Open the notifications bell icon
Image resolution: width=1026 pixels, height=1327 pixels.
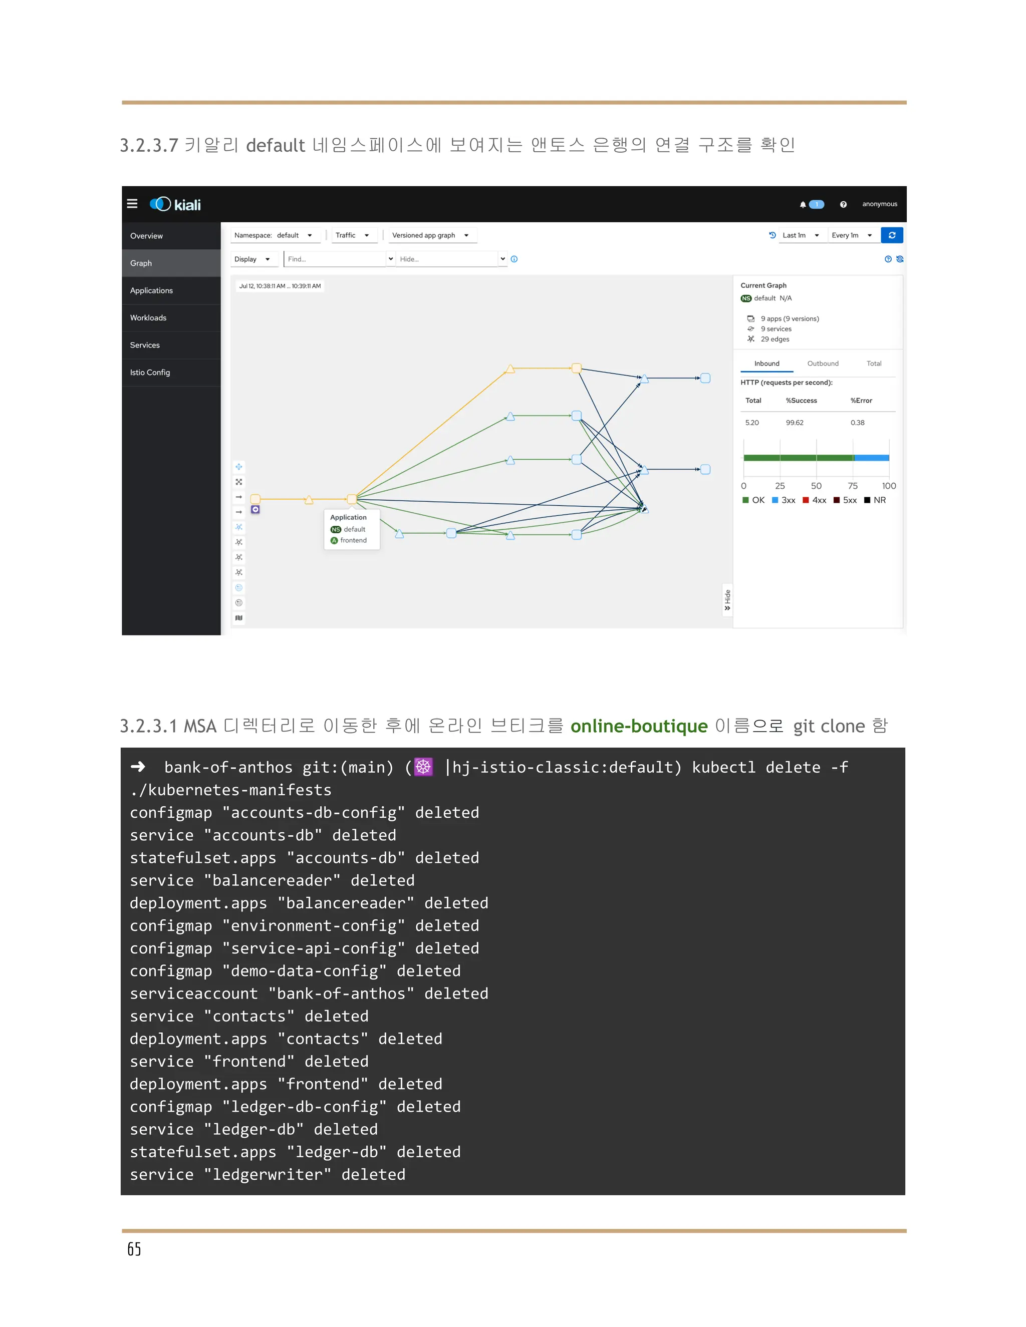pos(803,205)
